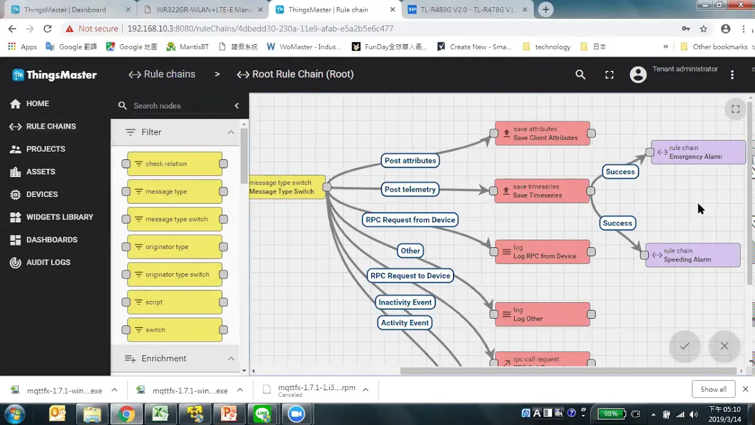
Task: Select the message type switch library node
Action: (x=175, y=219)
